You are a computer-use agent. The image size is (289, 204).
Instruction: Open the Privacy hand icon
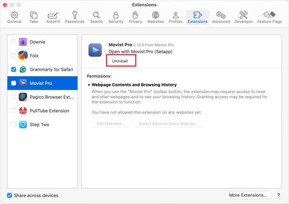click(135, 15)
